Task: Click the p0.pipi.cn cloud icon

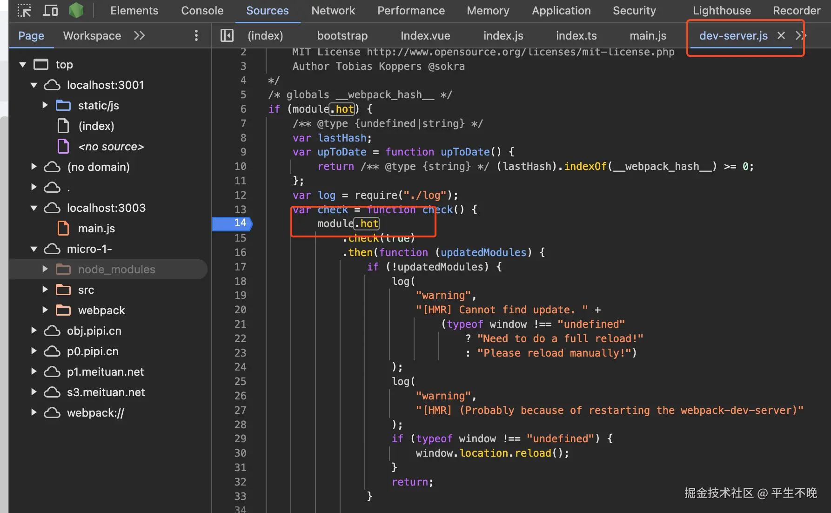Action: pyautogui.click(x=52, y=351)
